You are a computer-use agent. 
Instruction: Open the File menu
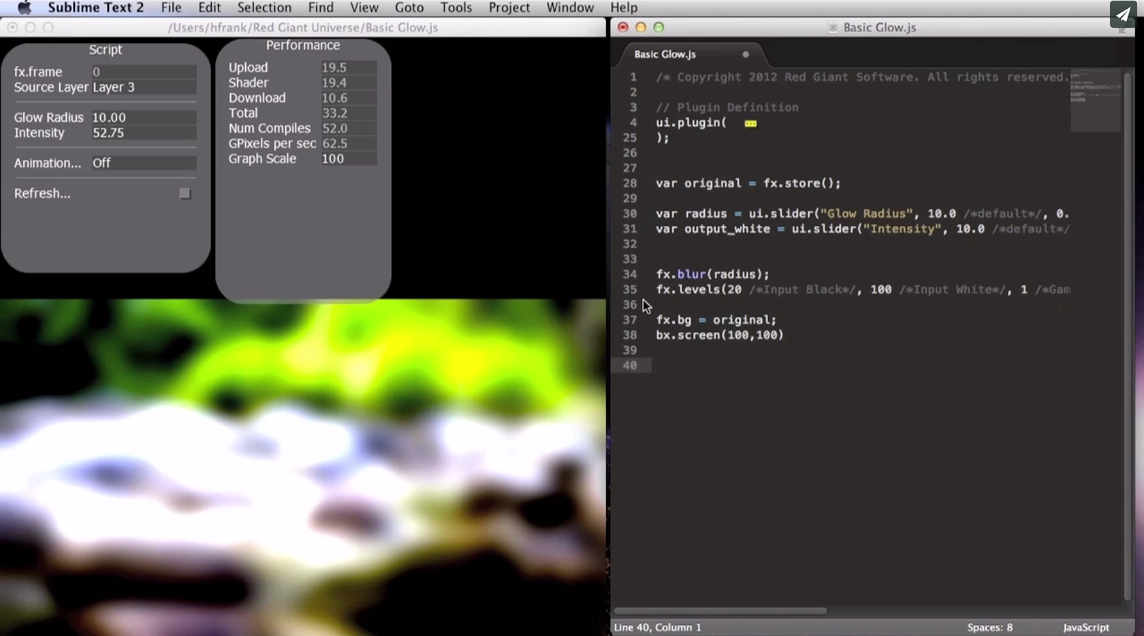pyautogui.click(x=171, y=7)
